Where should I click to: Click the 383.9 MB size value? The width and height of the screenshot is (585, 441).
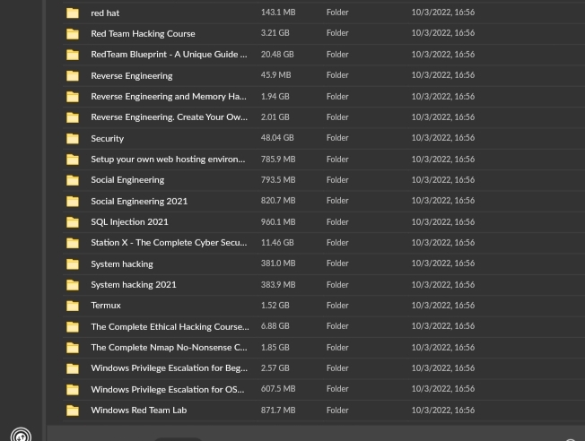point(278,285)
